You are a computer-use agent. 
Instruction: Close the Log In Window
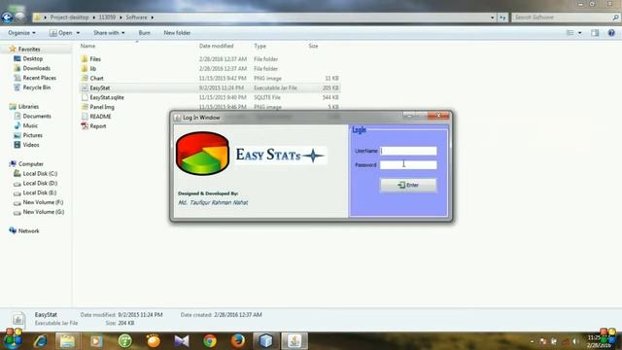tap(438, 116)
